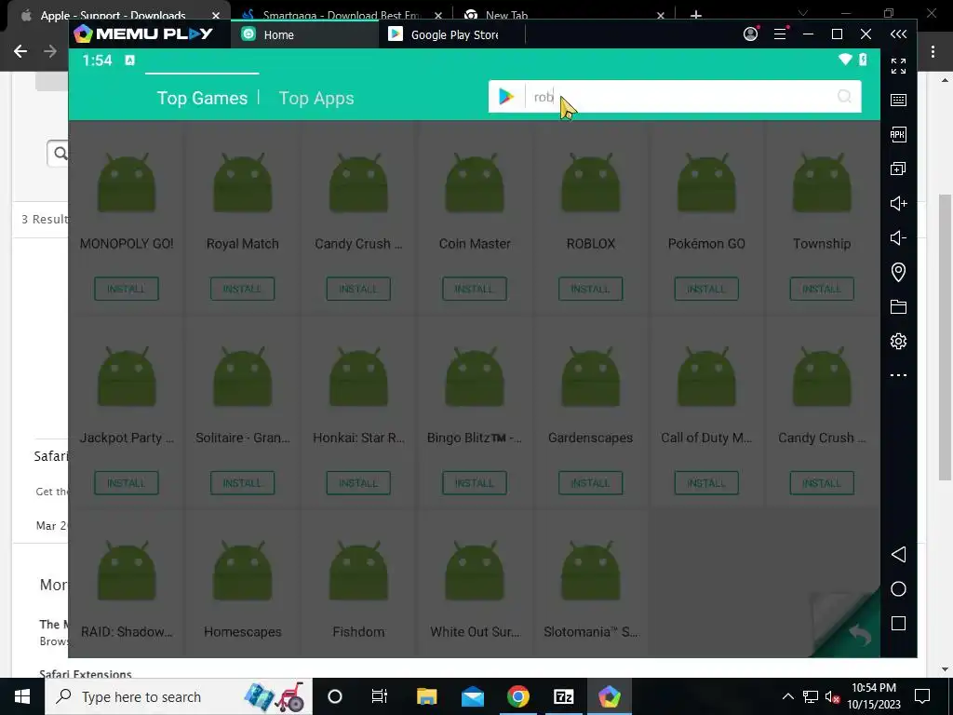Click the Pokémon GO app icon
953x715 pixels.
tap(706, 183)
